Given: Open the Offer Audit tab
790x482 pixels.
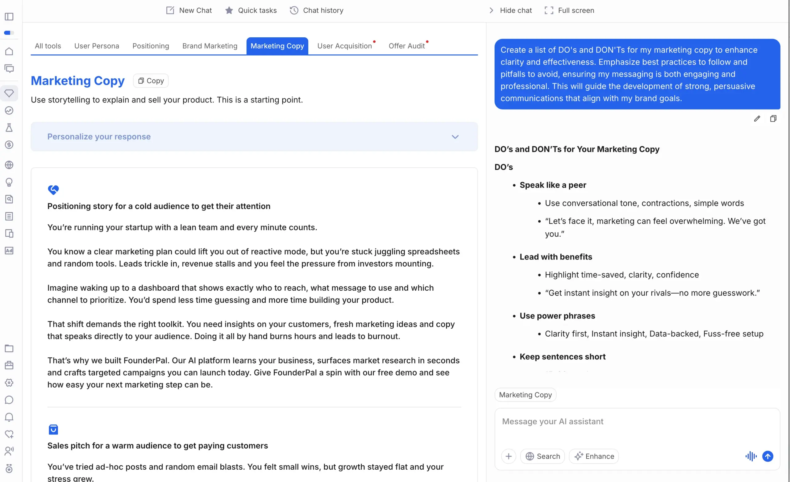Looking at the screenshot, I should (407, 46).
